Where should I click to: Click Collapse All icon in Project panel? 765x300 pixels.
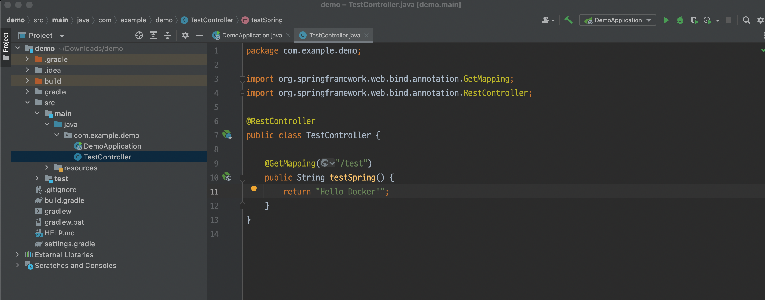tap(167, 36)
